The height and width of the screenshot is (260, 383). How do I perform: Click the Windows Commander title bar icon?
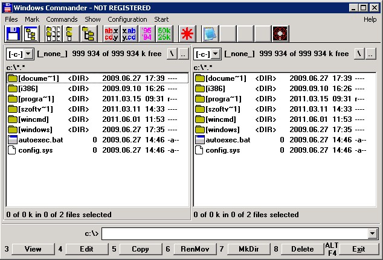pyautogui.click(x=8, y=8)
